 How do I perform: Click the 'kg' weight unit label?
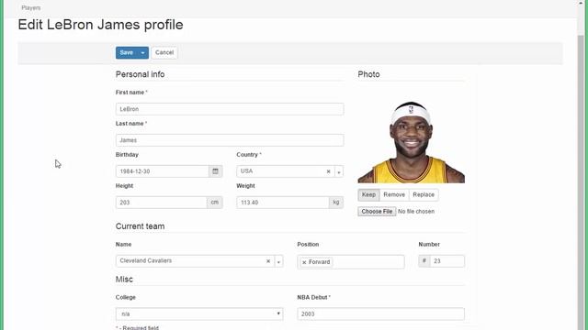[x=336, y=203]
